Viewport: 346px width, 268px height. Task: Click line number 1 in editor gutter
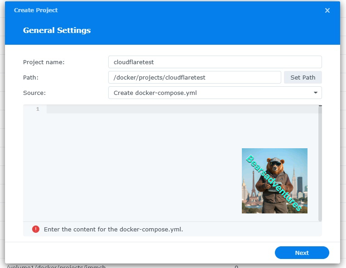click(x=38, y=109)
